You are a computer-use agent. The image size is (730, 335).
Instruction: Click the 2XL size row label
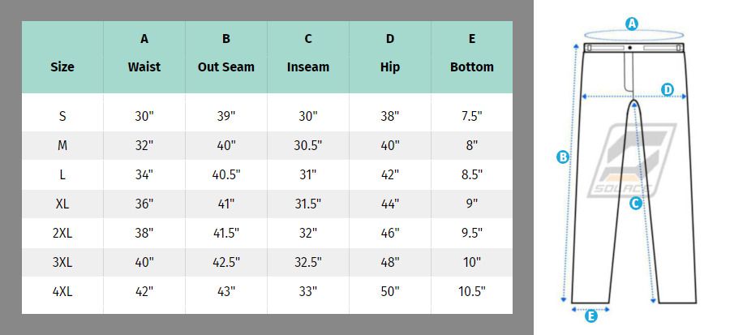point(62,233)
